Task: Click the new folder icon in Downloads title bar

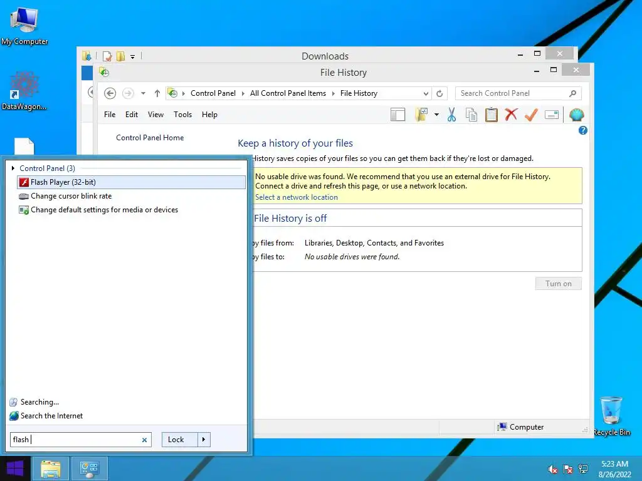Action: 120,56
